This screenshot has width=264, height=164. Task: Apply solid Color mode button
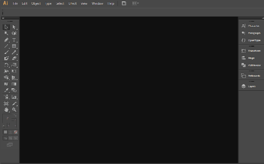click(5, 132)
